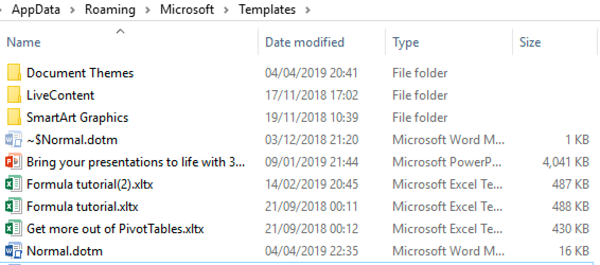
Task: Select the Formula tutorial(2).xltx Excel icon
Action: pos(14,184)
